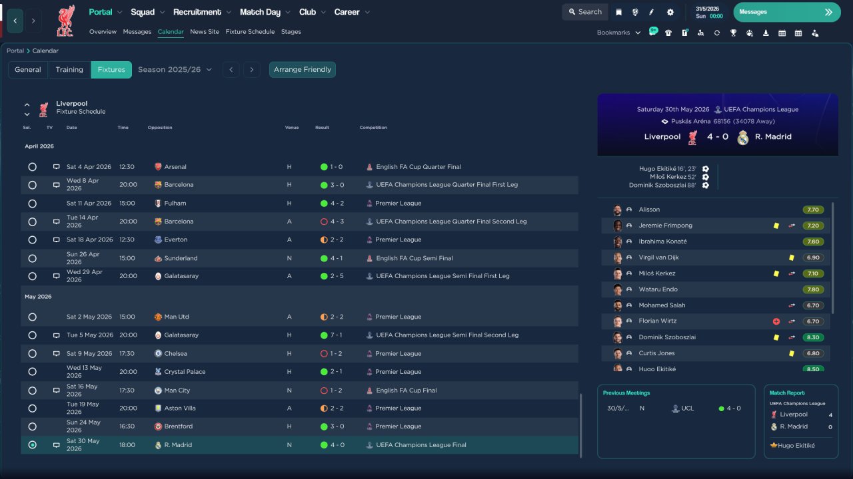Open the Bookmarks dropdown
This screenshot has height=479, width=853.
tap(619, 33)
